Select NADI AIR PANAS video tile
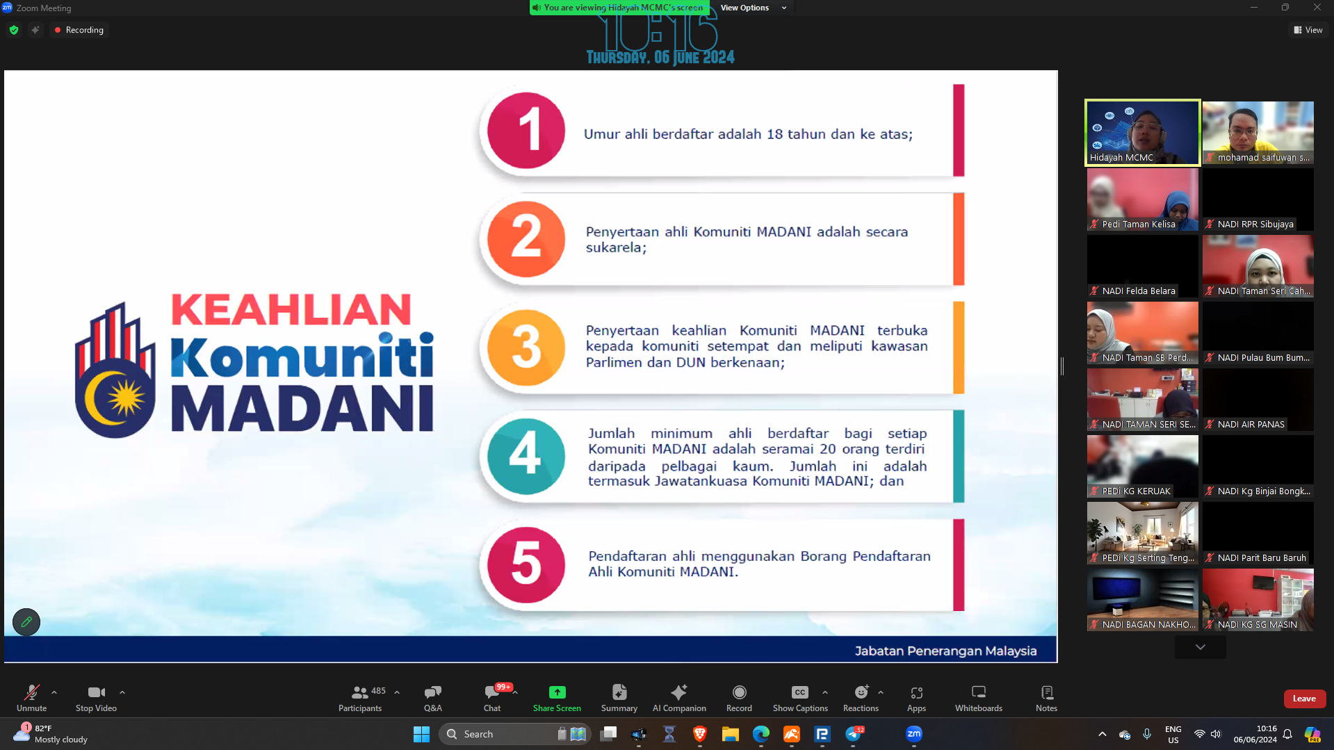This screenshot has width=1334, height=750. click(1258, 399)
